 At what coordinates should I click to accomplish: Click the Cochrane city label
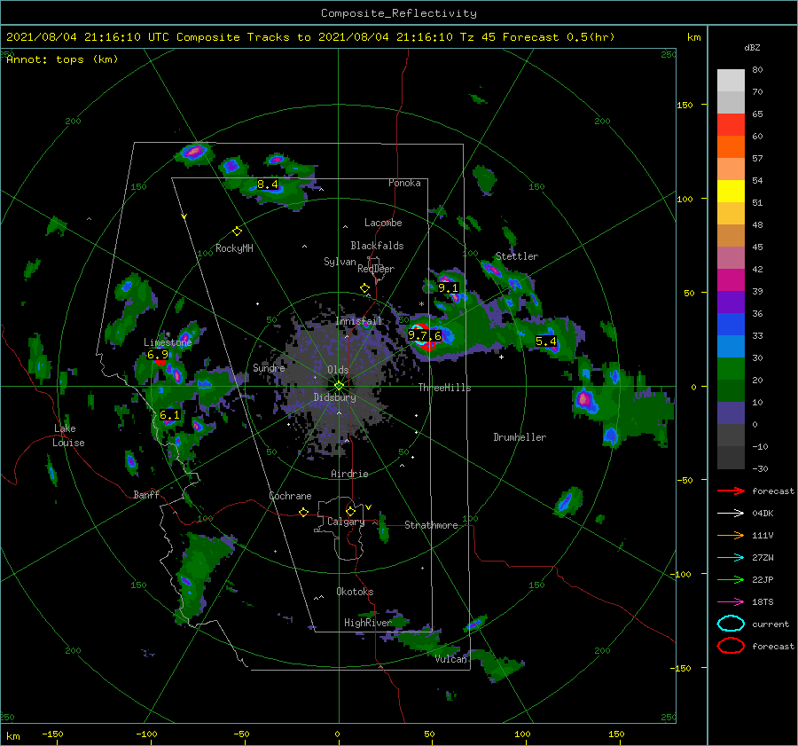(290, 496)
